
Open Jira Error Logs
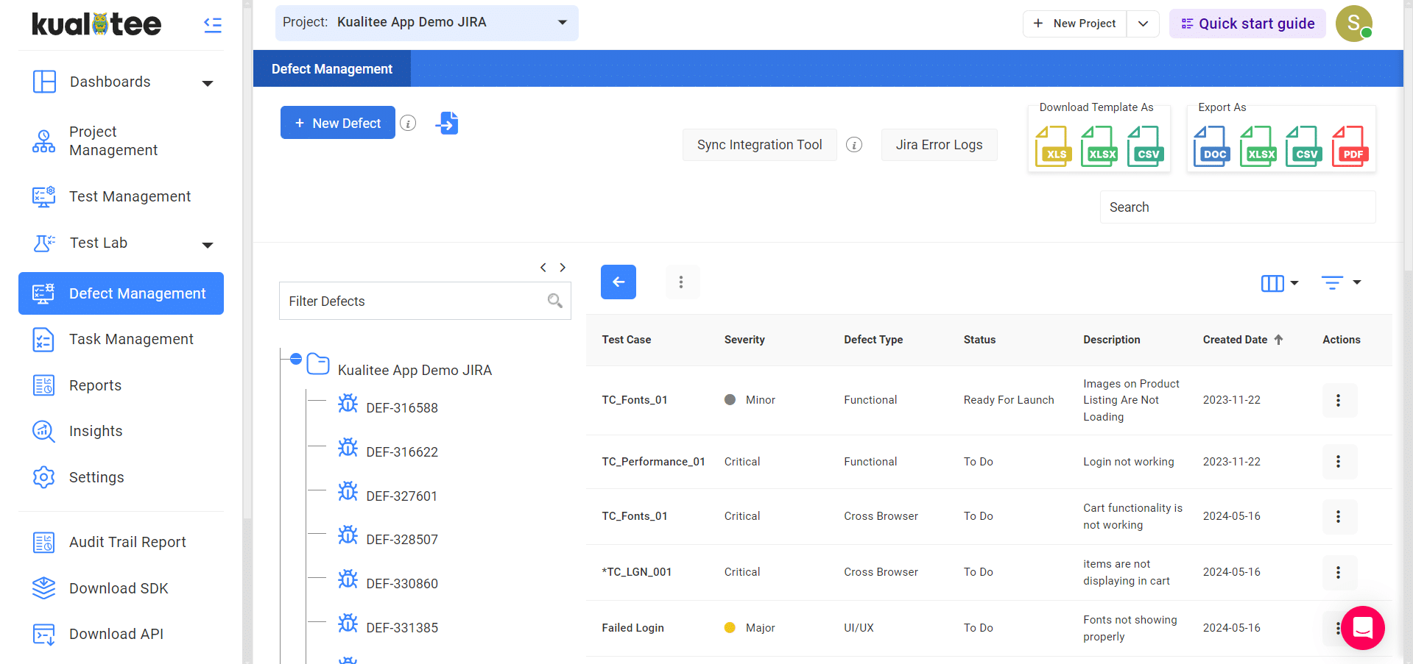tap(939, 145)
